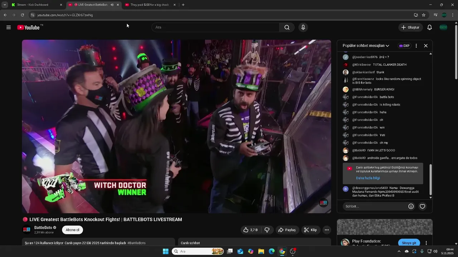Open the Daha fazla bilgi link

(368, 178)
